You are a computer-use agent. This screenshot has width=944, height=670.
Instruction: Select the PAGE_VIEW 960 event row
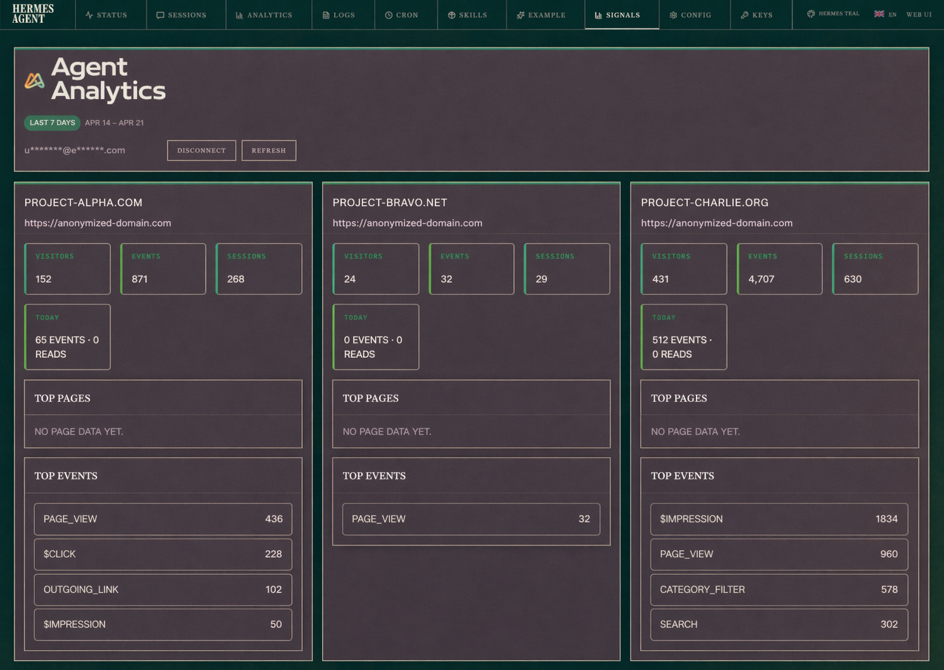[779, 554]
